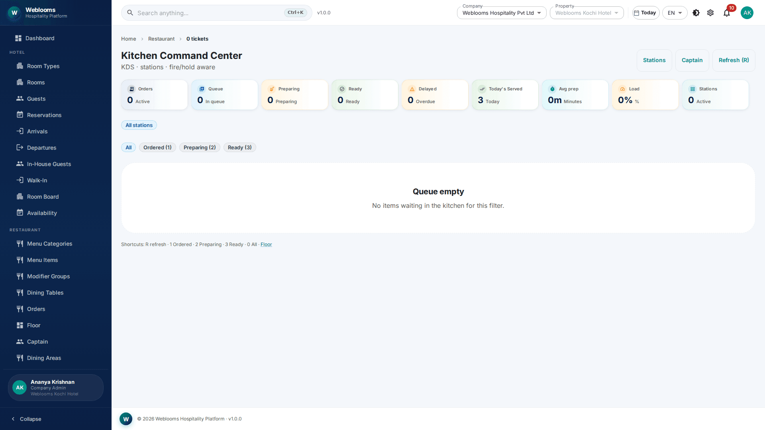Click the Arrivals login-arrow icon
This screenshot has width=765, height=430.
[x=20, y=131]
